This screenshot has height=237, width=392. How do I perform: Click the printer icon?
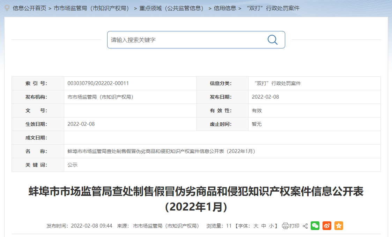coord(285,226)
